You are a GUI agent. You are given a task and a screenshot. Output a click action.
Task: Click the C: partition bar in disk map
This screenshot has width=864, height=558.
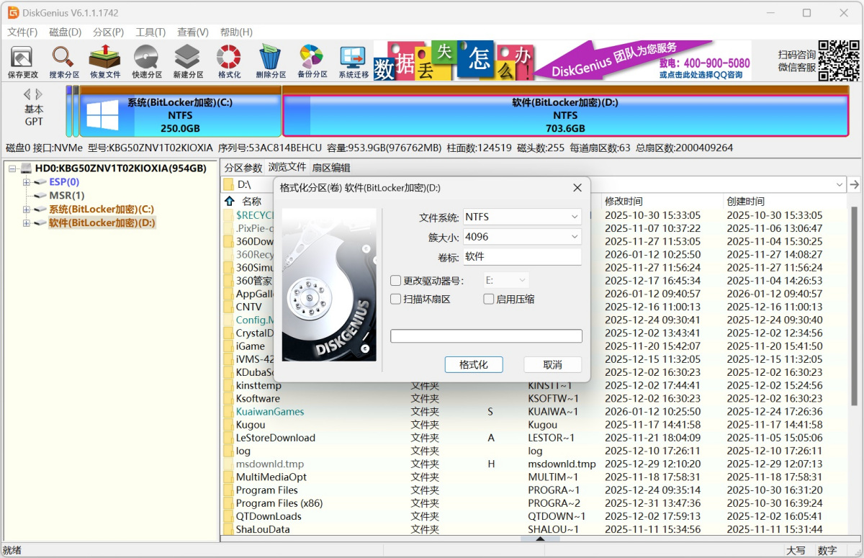coord(180,115)
